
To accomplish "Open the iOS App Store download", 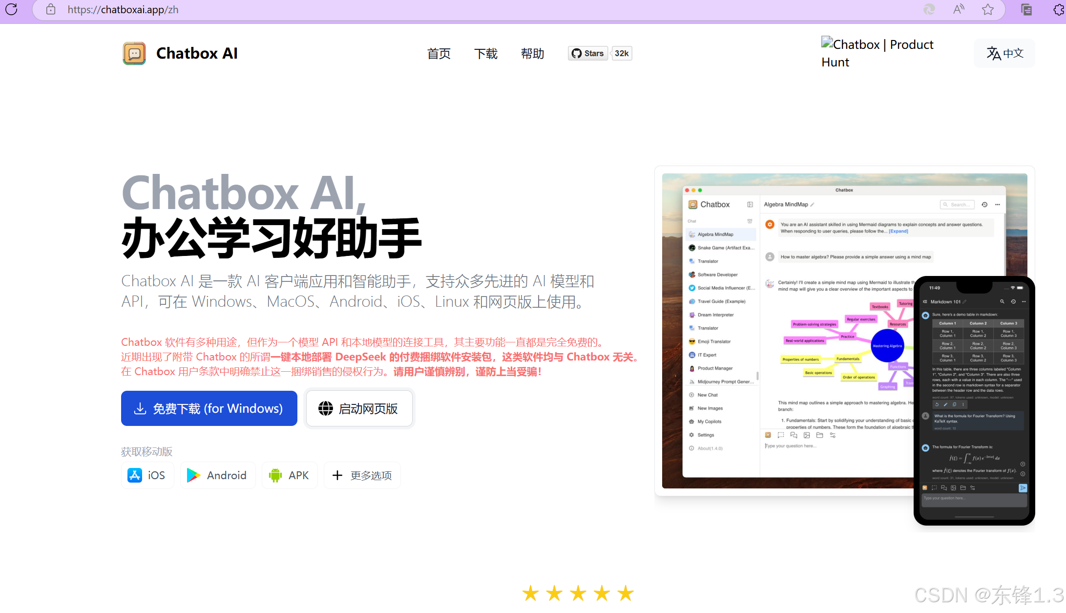I will [147, 475].
